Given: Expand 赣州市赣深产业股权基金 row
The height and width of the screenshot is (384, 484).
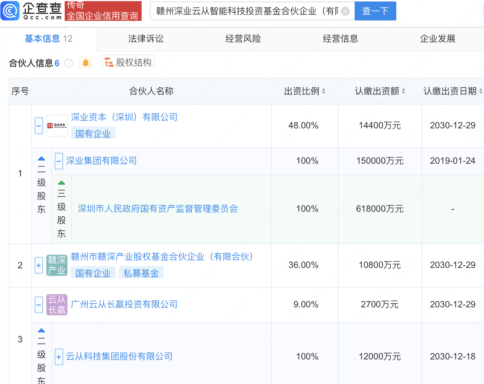Looking at the screenshot, I should click(39, 265).
